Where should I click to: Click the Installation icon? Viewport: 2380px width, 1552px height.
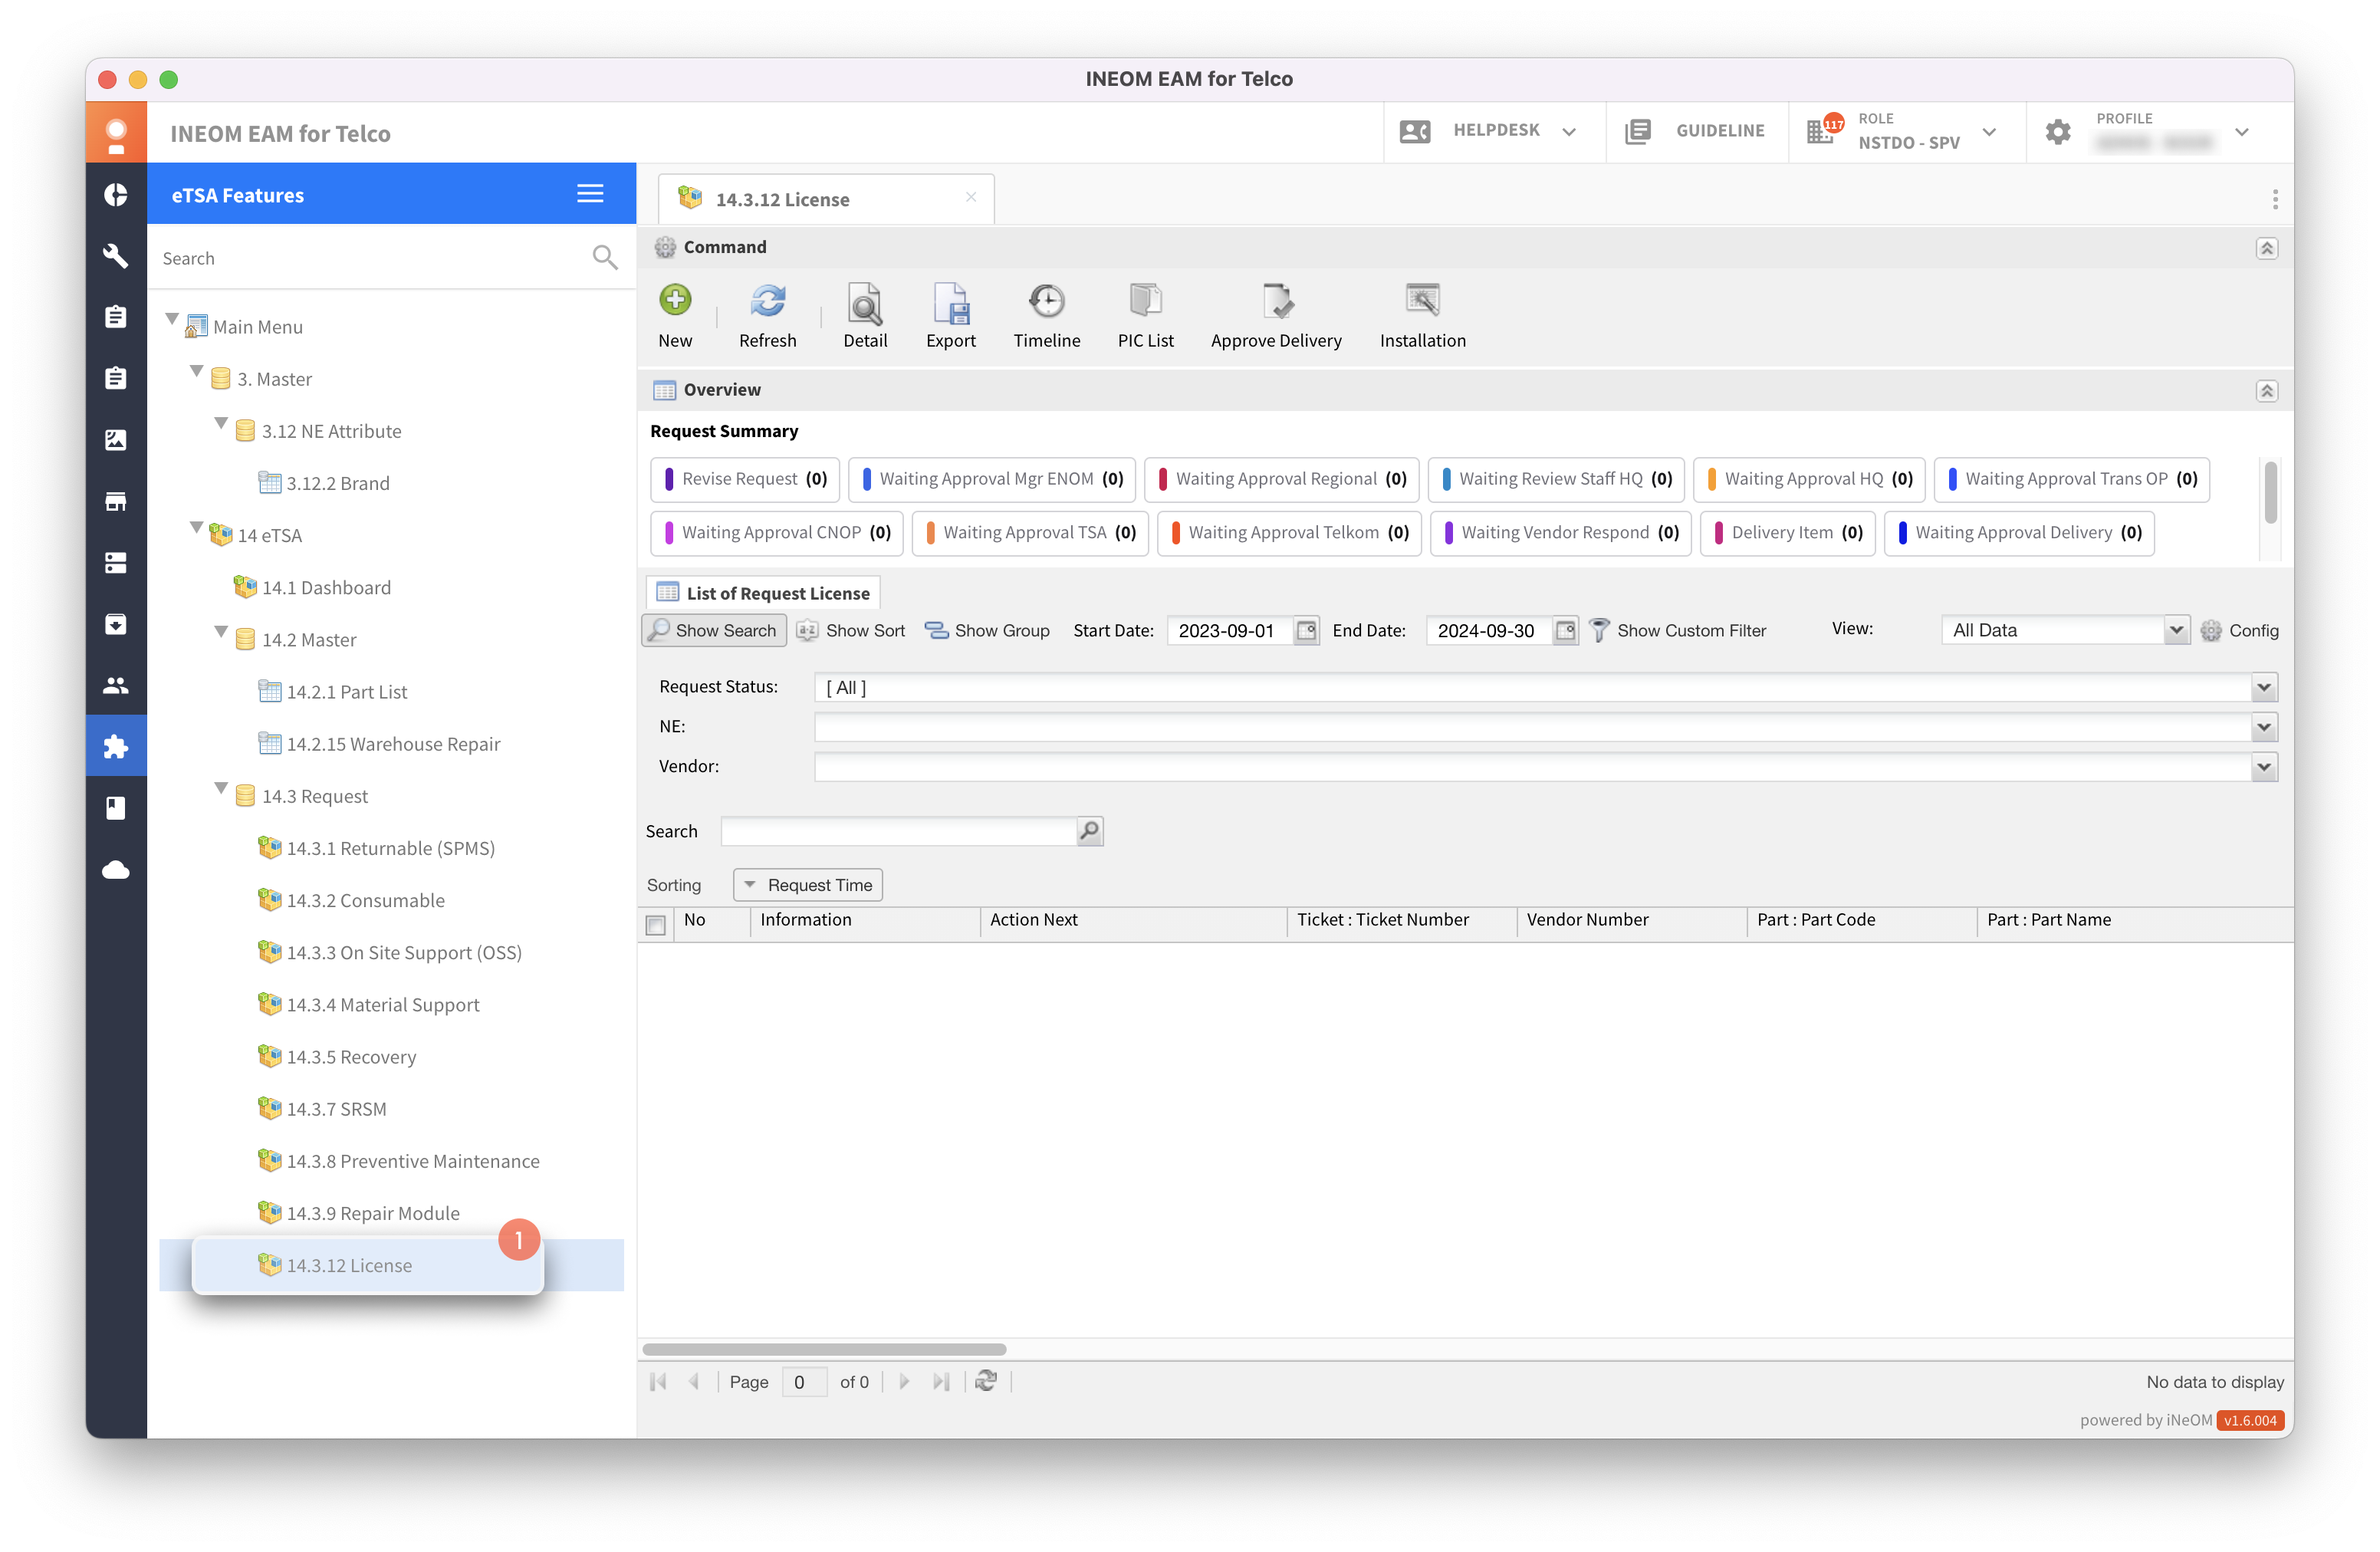pos(1422,300)
